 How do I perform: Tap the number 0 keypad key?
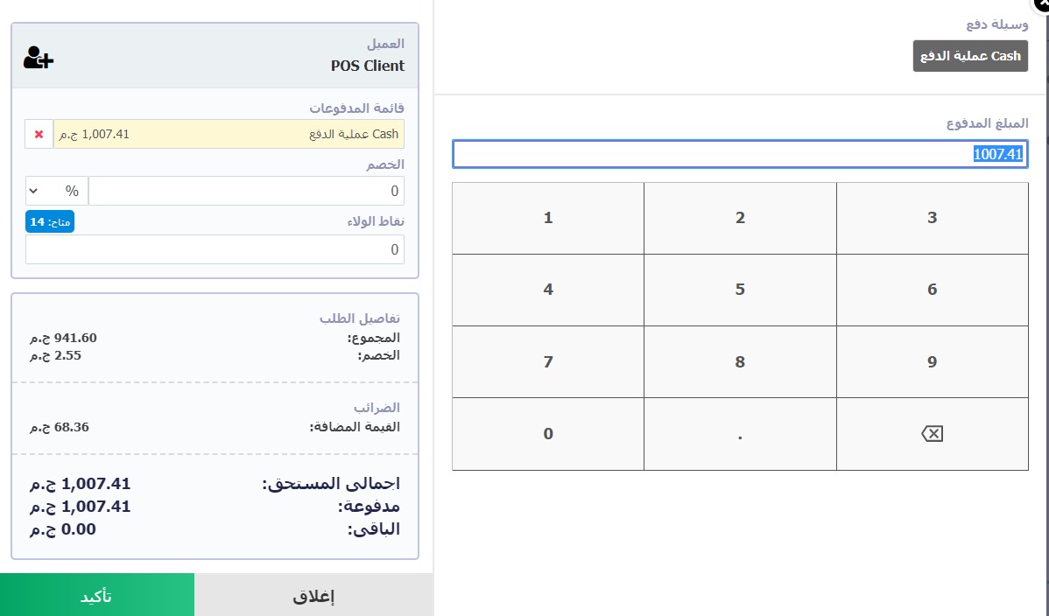coord(548,434)
